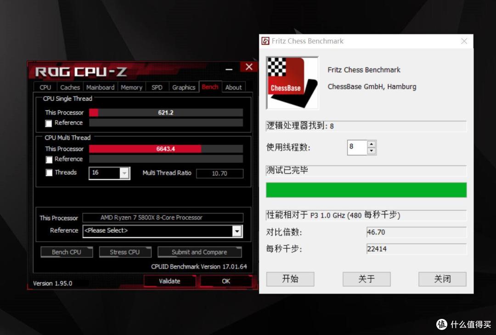Click the multi thread score bar 6643.4
The height and width of the screenshot is (335, 496).
pyautogui.click(x=166, y=149)
